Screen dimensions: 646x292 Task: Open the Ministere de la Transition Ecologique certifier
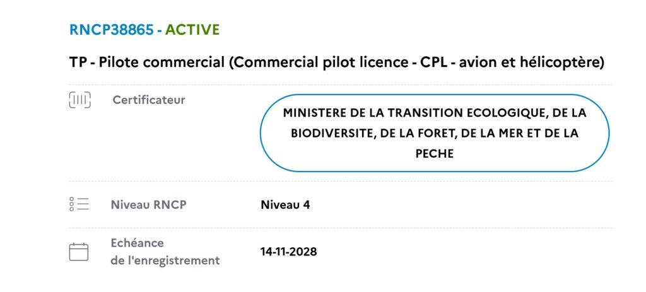click(x=435, y=133)
